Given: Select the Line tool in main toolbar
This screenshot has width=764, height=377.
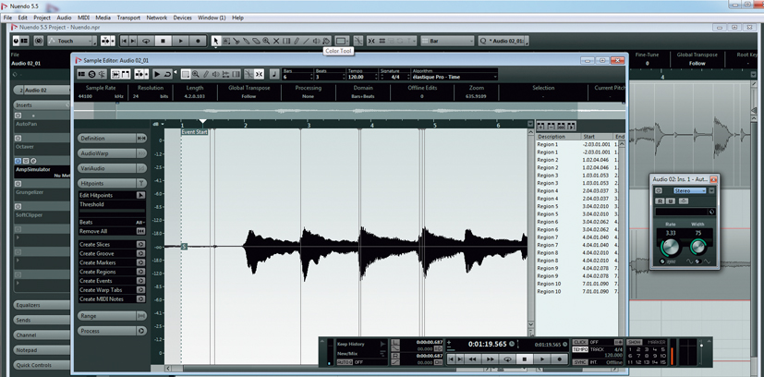Looking at the screenshot, I should (x=306, y=42).
